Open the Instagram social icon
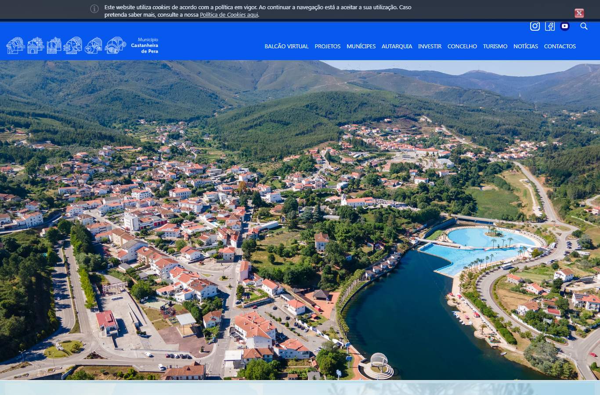The height and width of the screenshot is (395, 600). click(x=535, y=26)
